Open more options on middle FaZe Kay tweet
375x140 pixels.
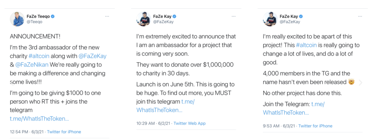point(234,16)
